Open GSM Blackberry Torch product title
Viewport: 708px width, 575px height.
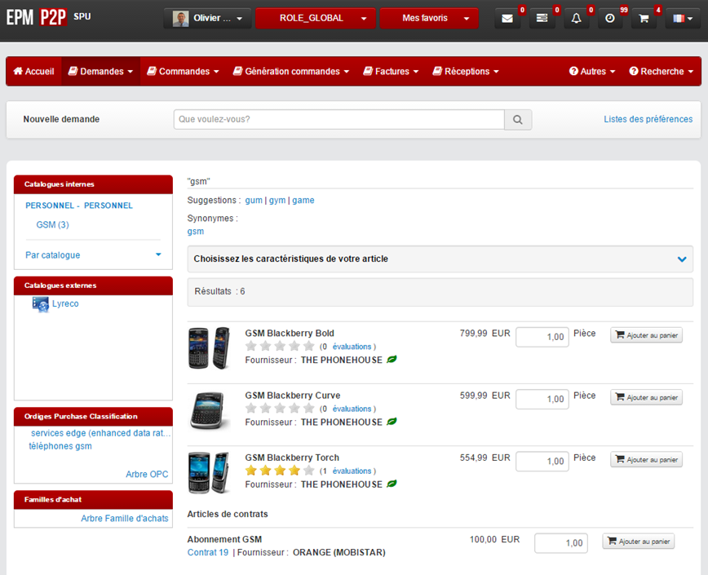coord(292,458)
